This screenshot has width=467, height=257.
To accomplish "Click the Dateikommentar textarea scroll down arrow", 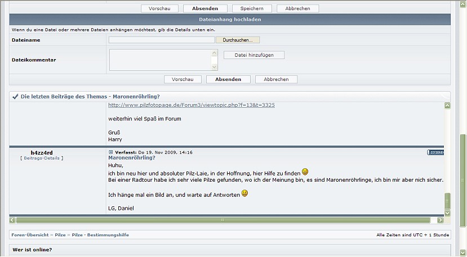I will 215,67.
